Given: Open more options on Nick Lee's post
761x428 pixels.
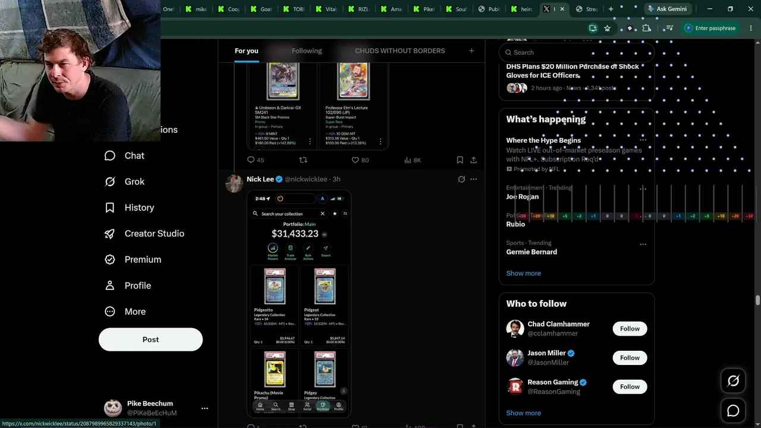Looking at the screenshot, I should (x=473, y=179).
